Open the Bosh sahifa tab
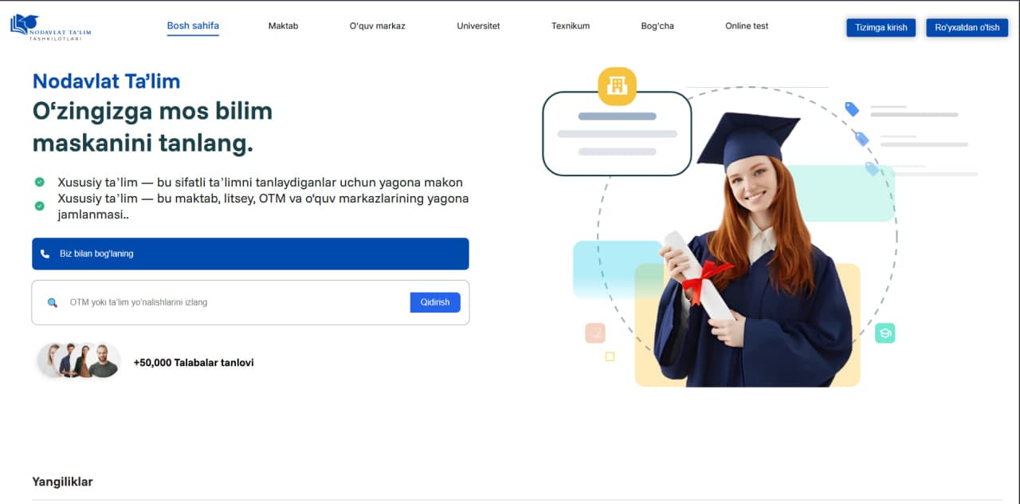 tap(193, 26)
